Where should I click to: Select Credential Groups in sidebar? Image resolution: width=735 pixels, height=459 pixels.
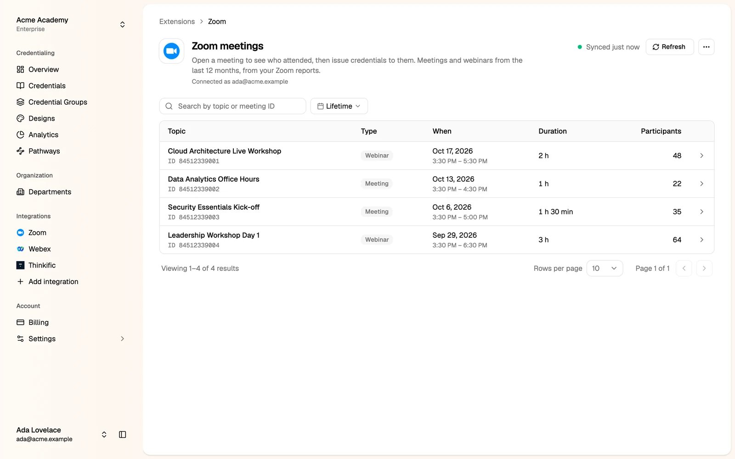58,102
